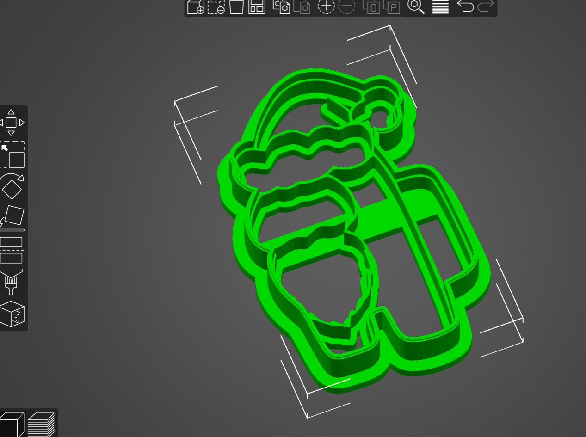Select the Scale gizmo tool
586x437 pixels.
click(12, 155)
